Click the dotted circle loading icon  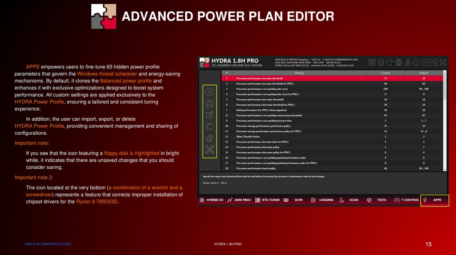click(x=209, y=127)
